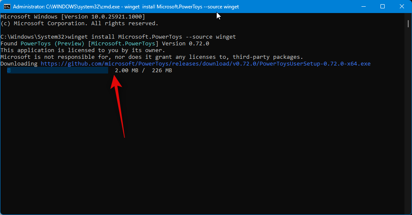The image size is (412, 215).
Task: Maximize the Command Prompt window
Action: (383, 6)
